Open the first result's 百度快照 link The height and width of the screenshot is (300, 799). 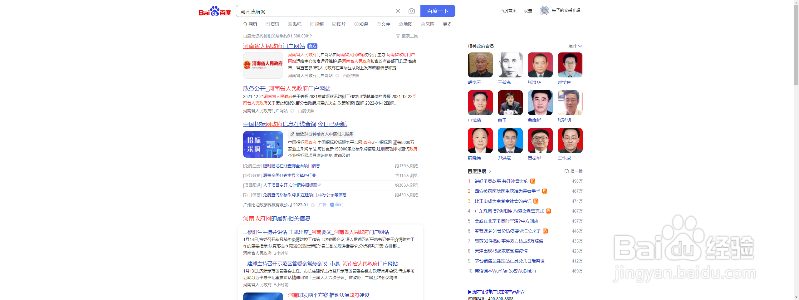(351, 76)
